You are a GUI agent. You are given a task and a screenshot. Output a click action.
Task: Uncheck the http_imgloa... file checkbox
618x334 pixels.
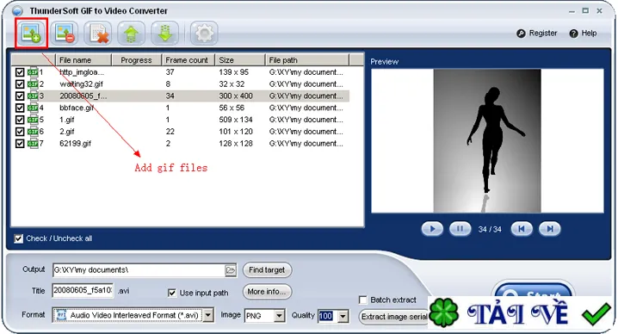click(x=20, y=72)
